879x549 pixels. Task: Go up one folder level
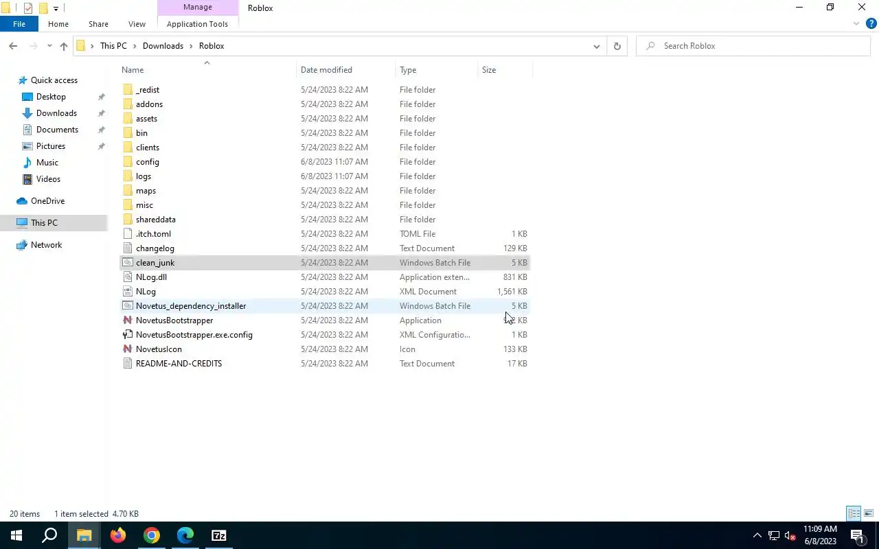tap(64, 46)
